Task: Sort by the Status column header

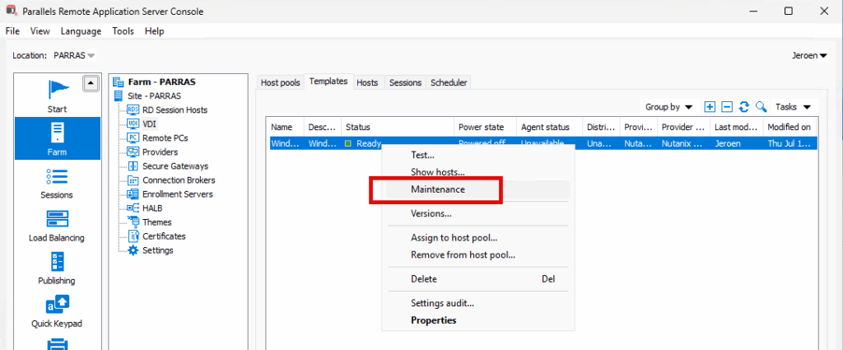Action: click(398, 128)
